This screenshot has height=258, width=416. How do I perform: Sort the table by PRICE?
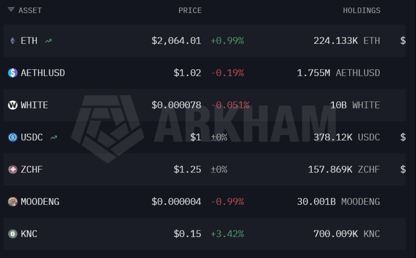(x=189, y=10)
